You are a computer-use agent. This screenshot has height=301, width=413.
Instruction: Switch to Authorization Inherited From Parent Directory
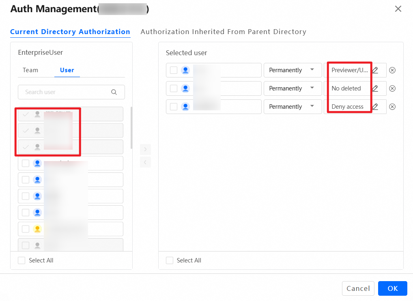coord(223,32)
